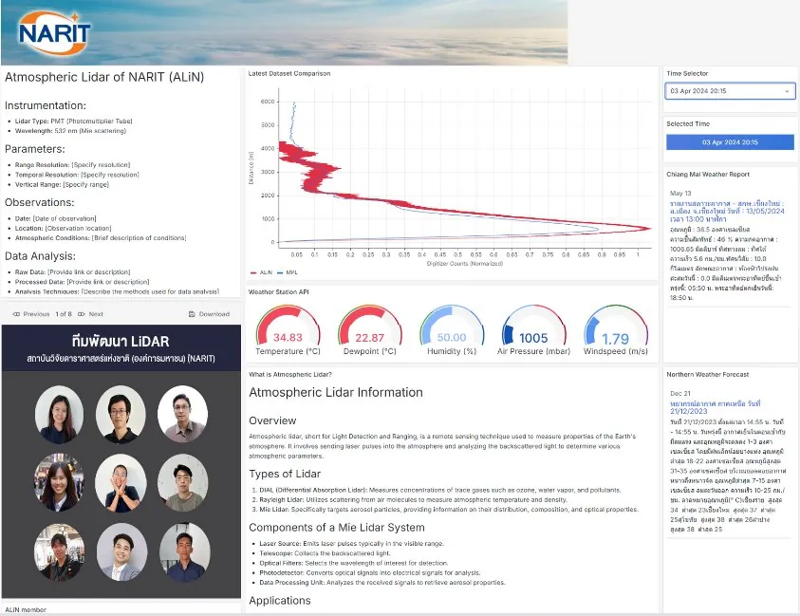
Task: Click the 'Atmospheric Lidar Information' heading
Action: pos(336,392)
